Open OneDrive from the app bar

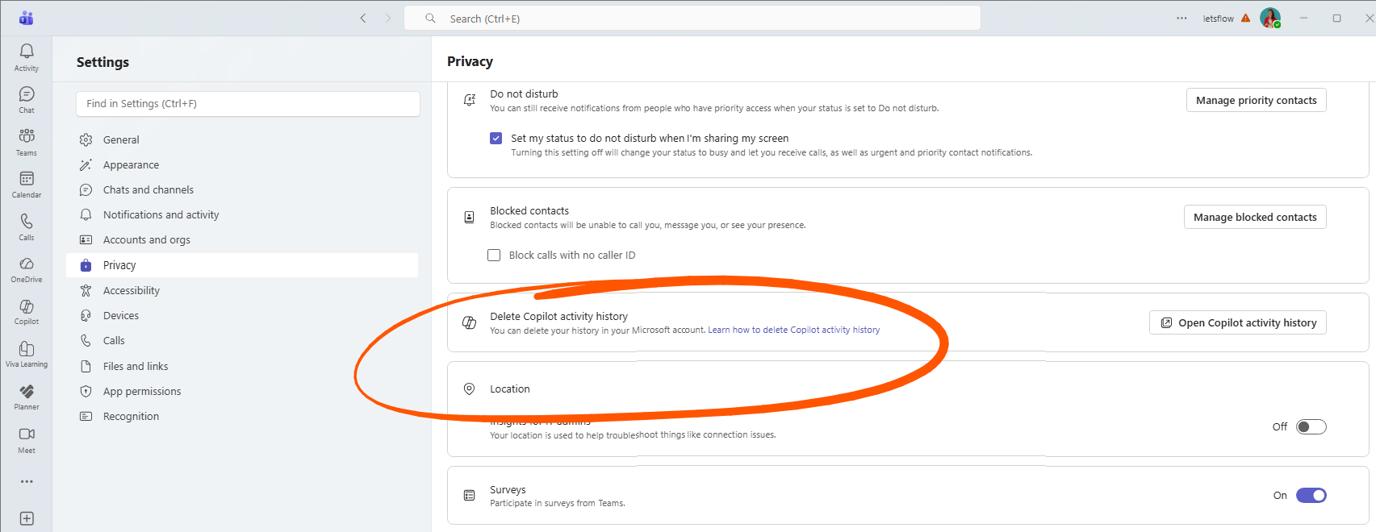[27, 268]
